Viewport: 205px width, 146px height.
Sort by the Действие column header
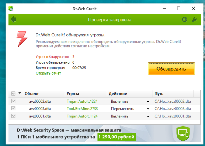(x=130, y=94)
